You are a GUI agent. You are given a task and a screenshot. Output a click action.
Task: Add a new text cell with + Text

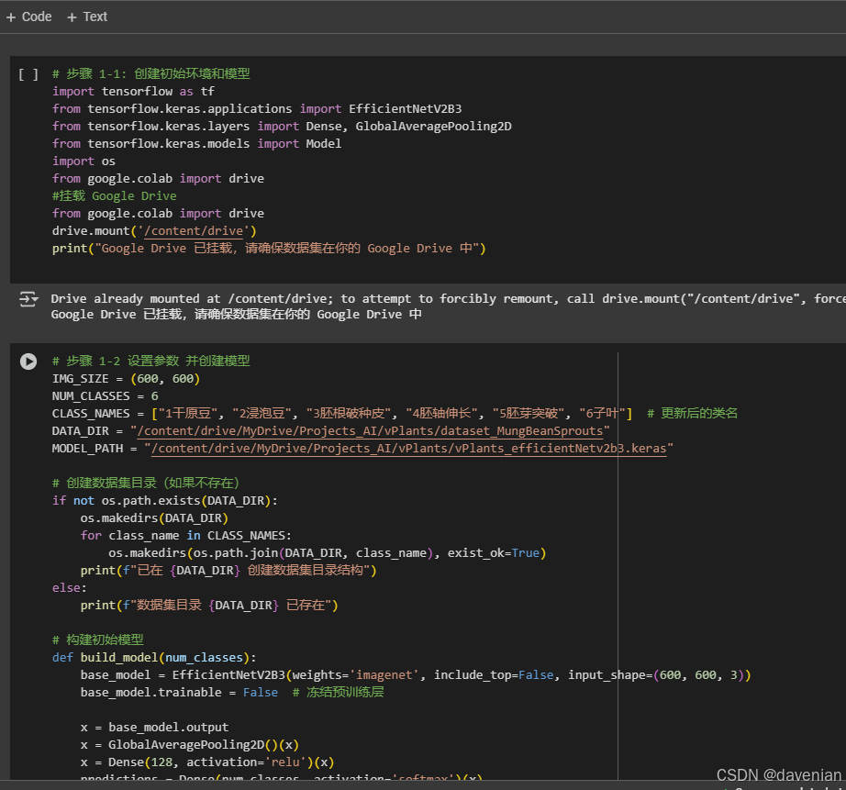[87, 17]
